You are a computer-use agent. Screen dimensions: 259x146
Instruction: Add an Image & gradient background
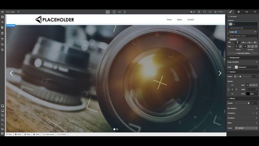257,62
